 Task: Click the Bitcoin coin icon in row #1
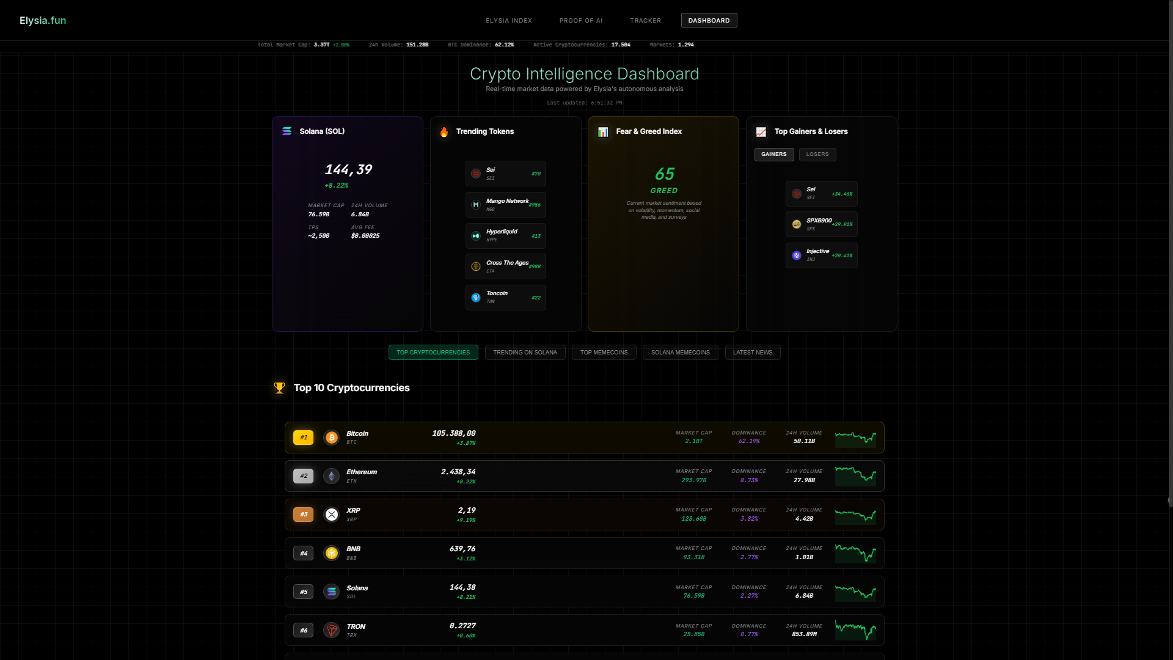[331, 438]
